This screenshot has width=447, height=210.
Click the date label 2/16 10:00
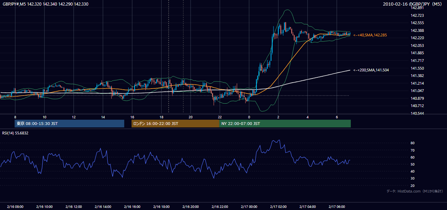coord(44,206)
